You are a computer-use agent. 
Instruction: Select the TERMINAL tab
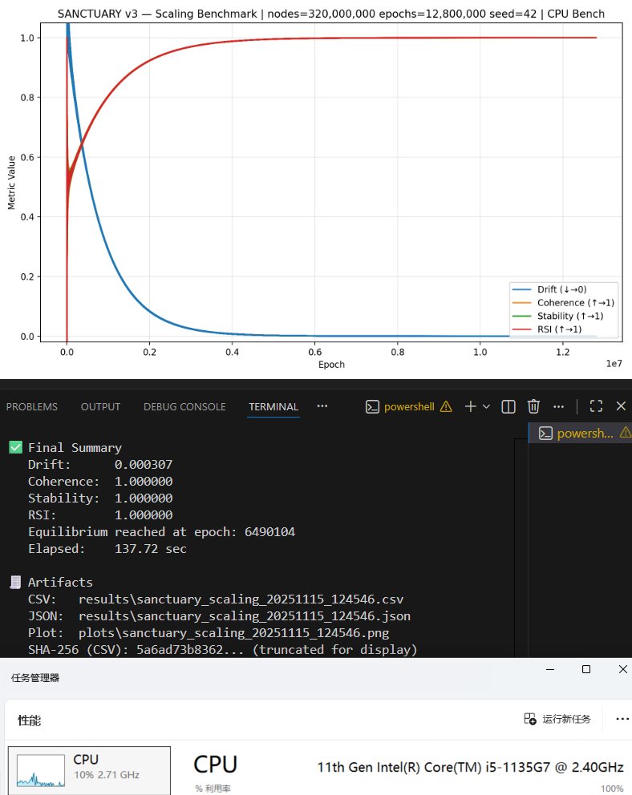(x=273, y=406)
